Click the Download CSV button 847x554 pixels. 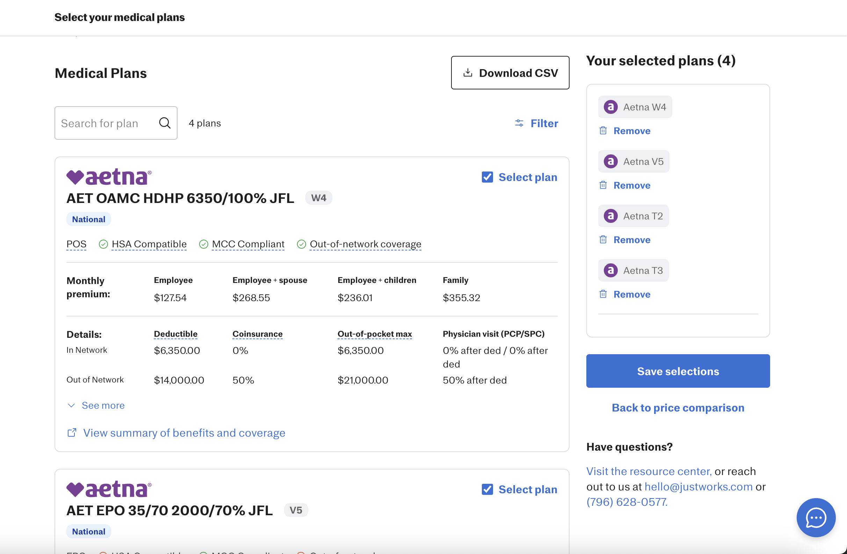[510, 73]
